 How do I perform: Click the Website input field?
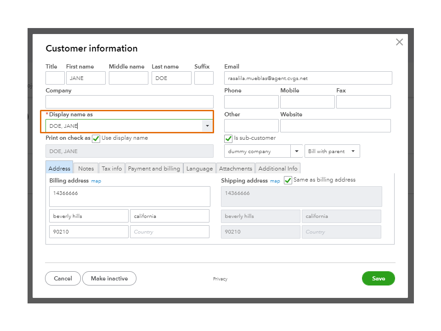pos(335,126)
